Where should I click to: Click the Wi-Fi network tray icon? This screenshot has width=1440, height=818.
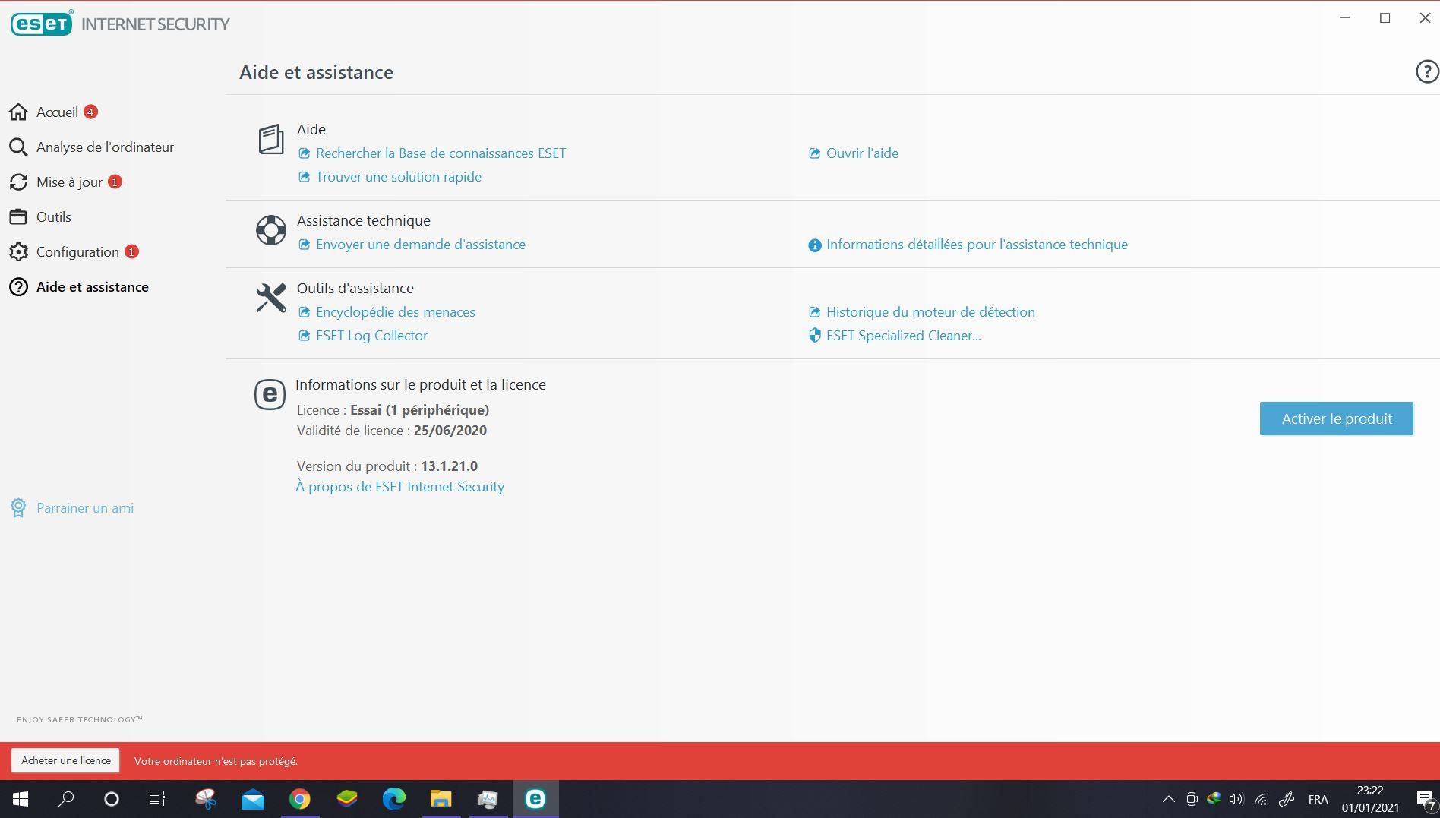pos(1261,799)
